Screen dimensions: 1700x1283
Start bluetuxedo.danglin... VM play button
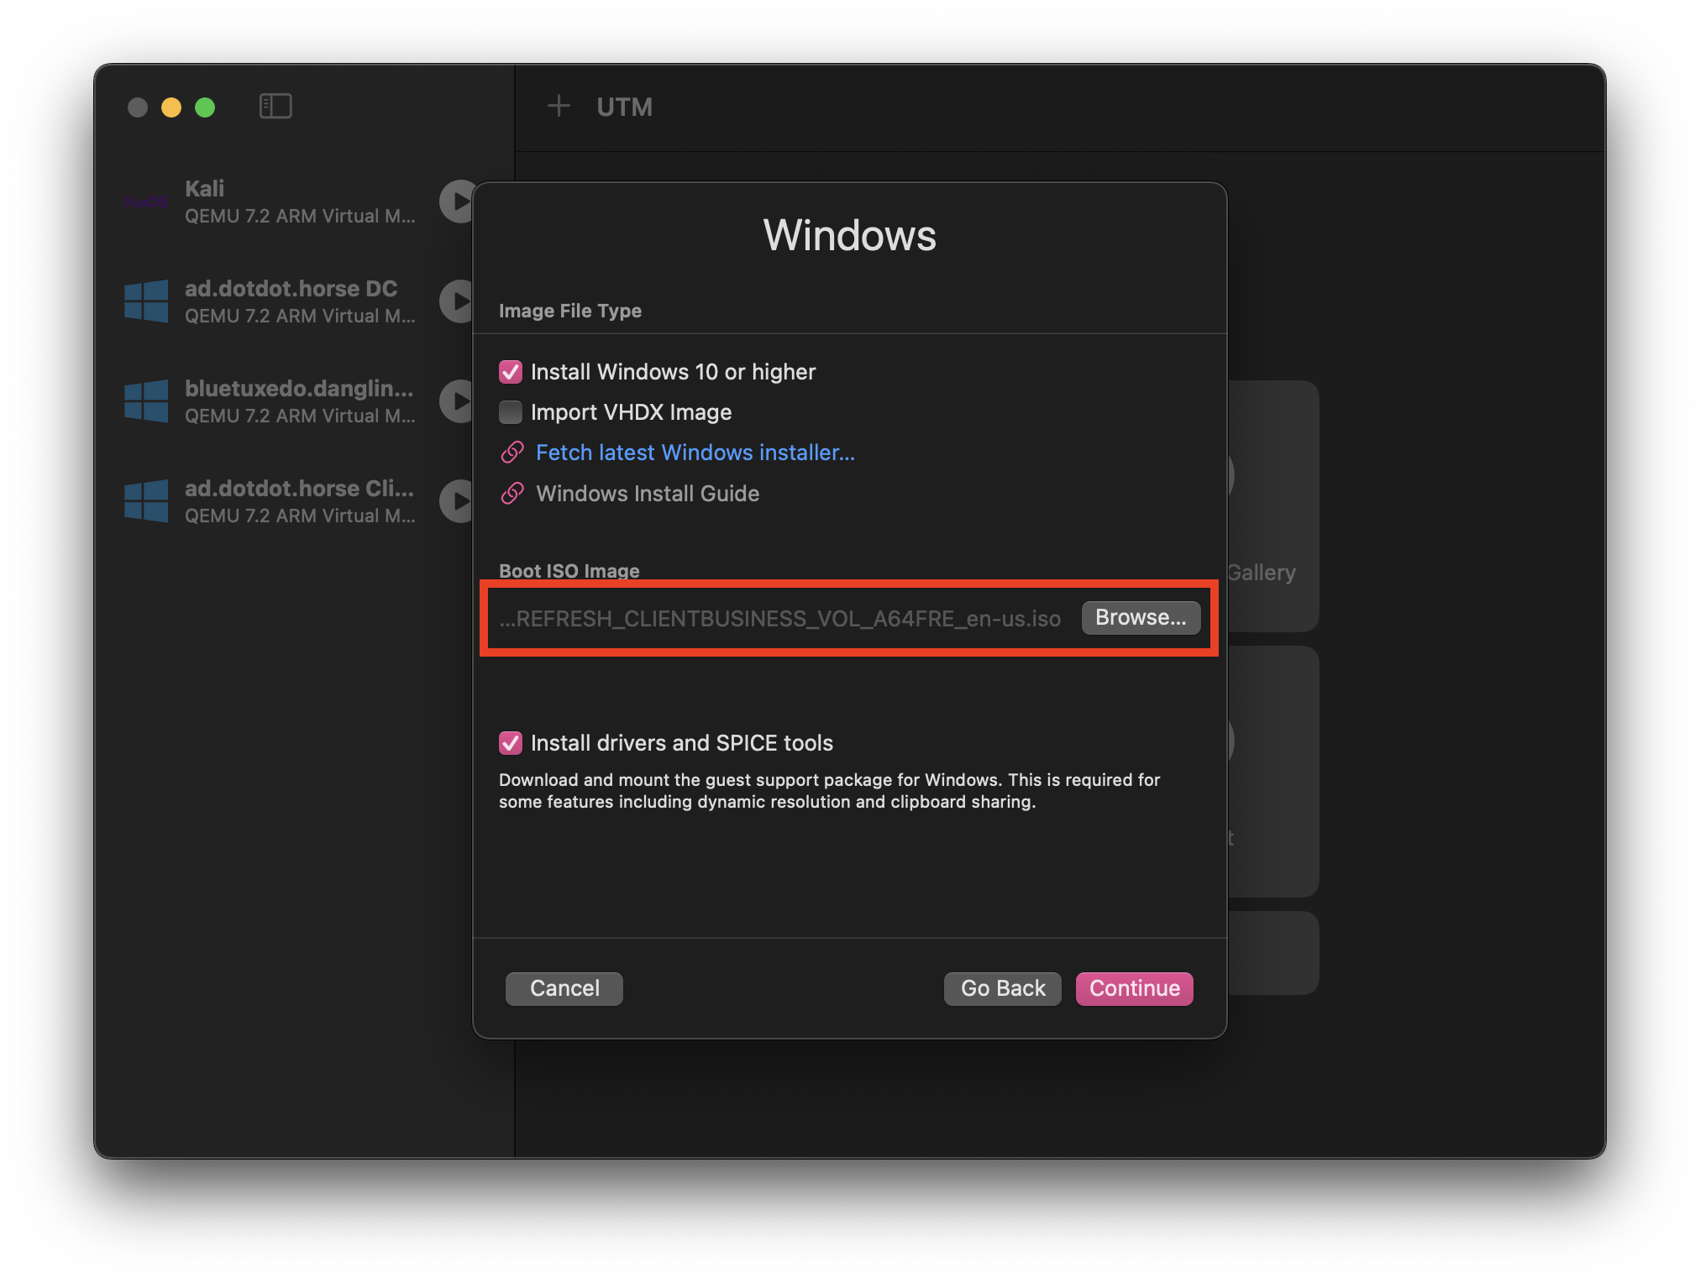coord(459,401)
